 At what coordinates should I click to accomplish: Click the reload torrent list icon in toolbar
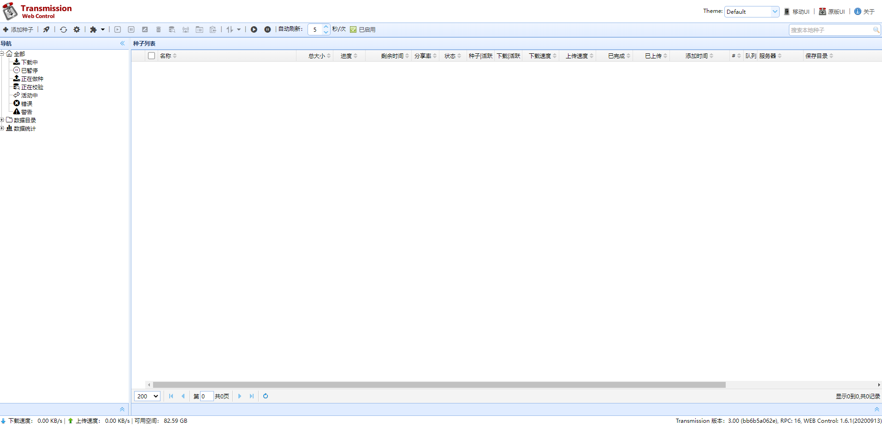tap(64, 29)
